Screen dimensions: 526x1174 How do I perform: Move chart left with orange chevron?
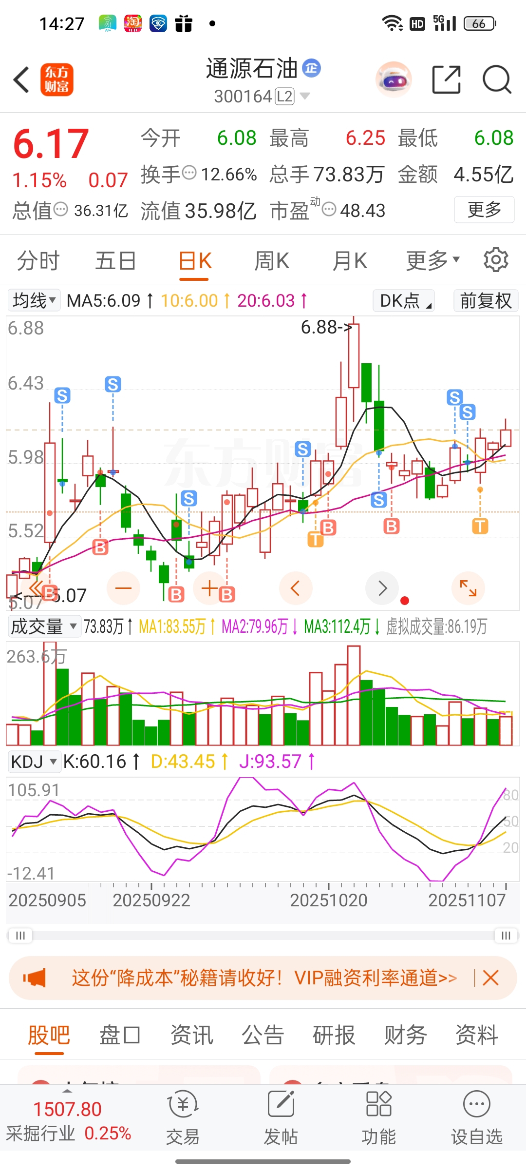(x=296, y=588)
